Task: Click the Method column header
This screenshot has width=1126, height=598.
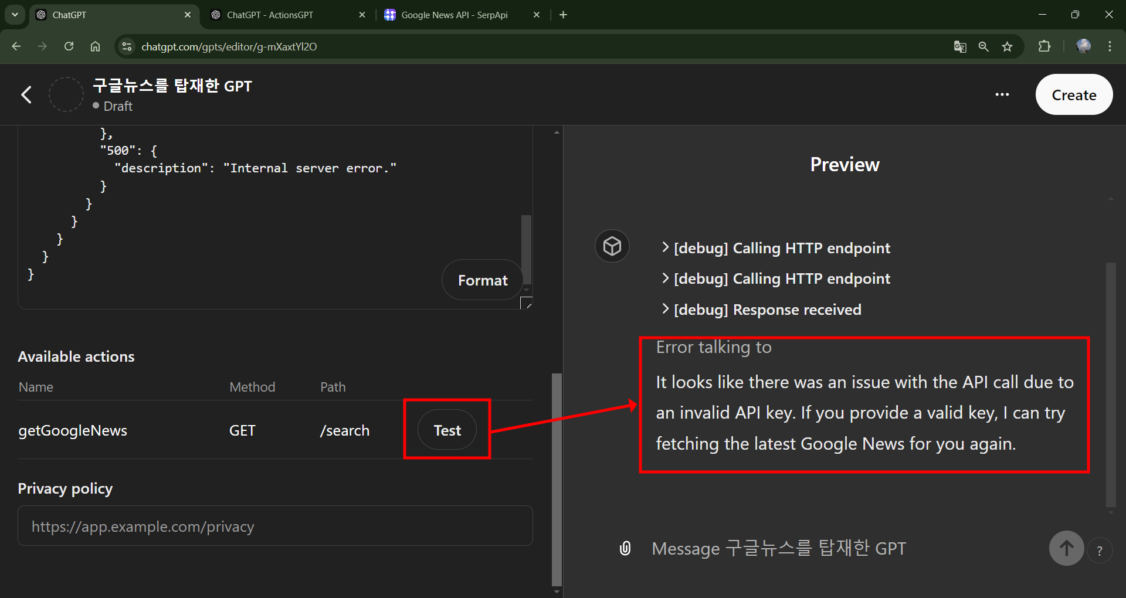Action: tap(252, 387)
